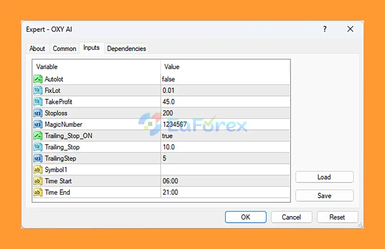This screenshot has height=249, width=385.
Task: Open the help question mark button
Action: [x=325, y=29]
